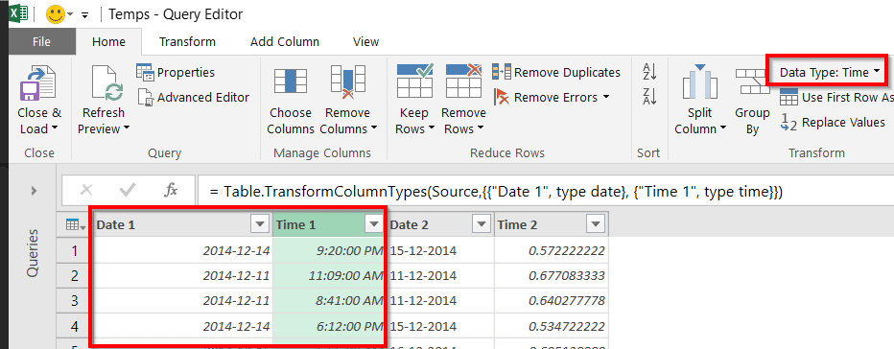This screenshot has width=894, height=349.
Task: Click the Keep Rows icon
Action: click(x=414, y=81)
